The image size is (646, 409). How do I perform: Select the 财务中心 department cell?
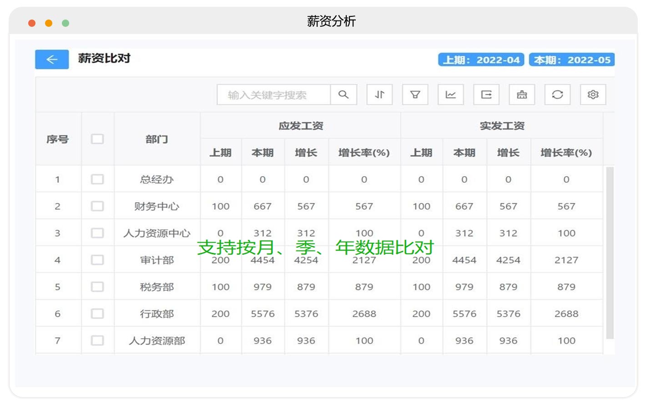tap(157, 206)
